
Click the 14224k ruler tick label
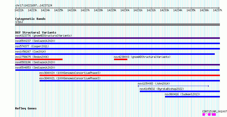pos(45,10)
